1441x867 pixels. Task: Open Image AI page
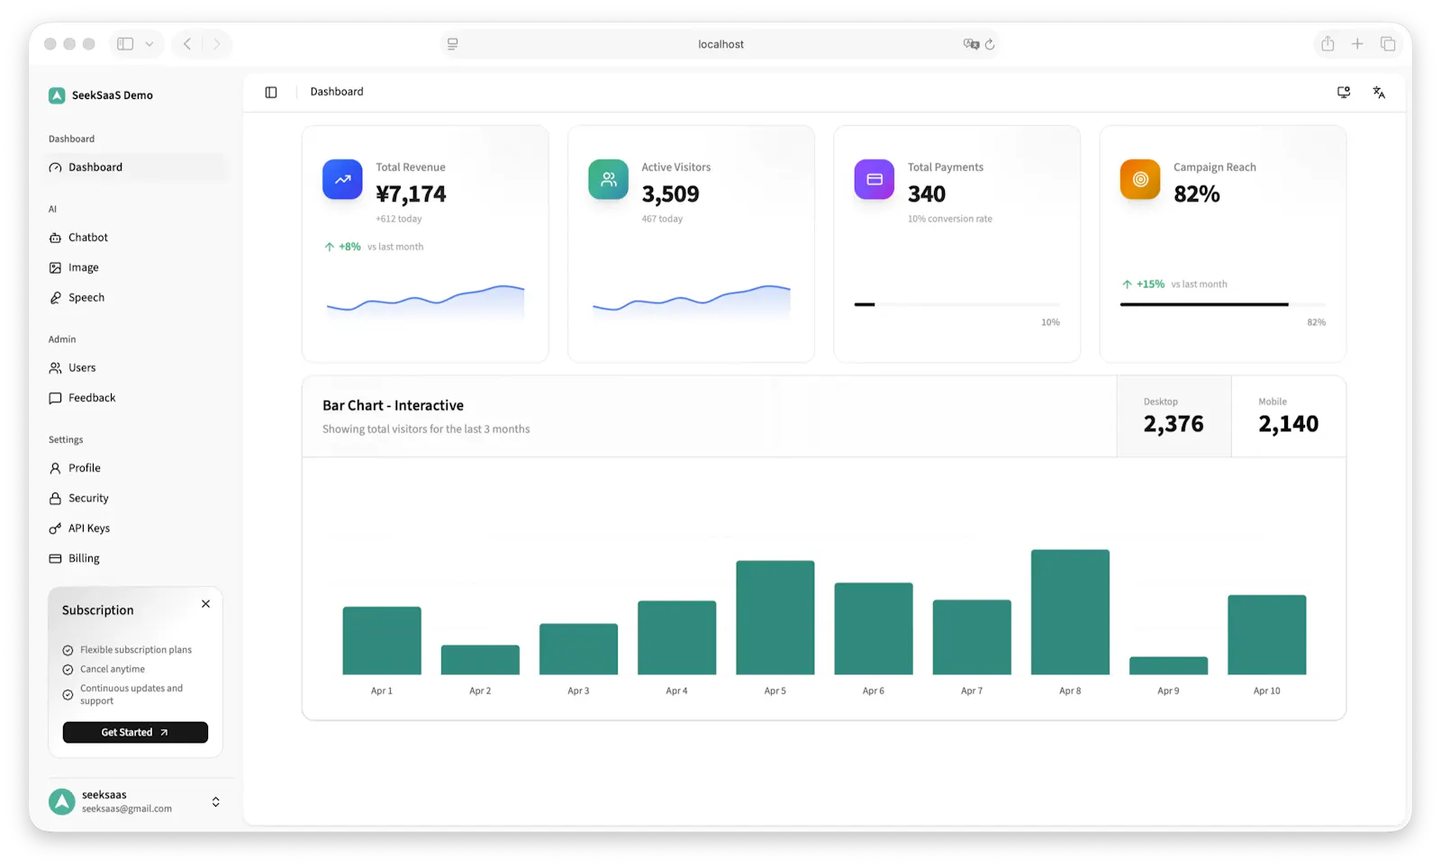click(x=135, y=267)
